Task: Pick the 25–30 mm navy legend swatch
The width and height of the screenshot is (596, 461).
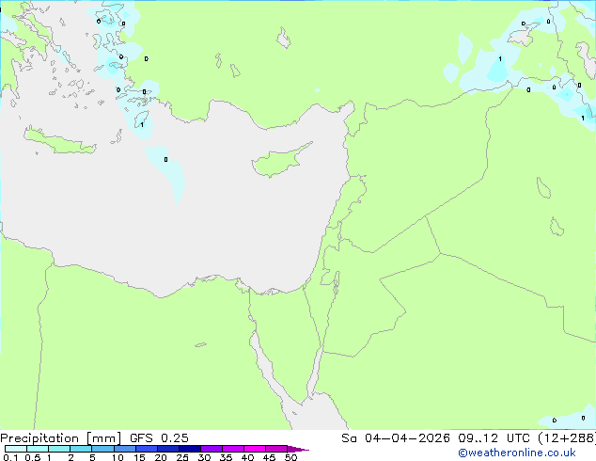Action: (x=190, y=449)
